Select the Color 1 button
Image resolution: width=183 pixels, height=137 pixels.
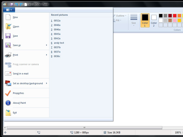(x=145, y=20)
